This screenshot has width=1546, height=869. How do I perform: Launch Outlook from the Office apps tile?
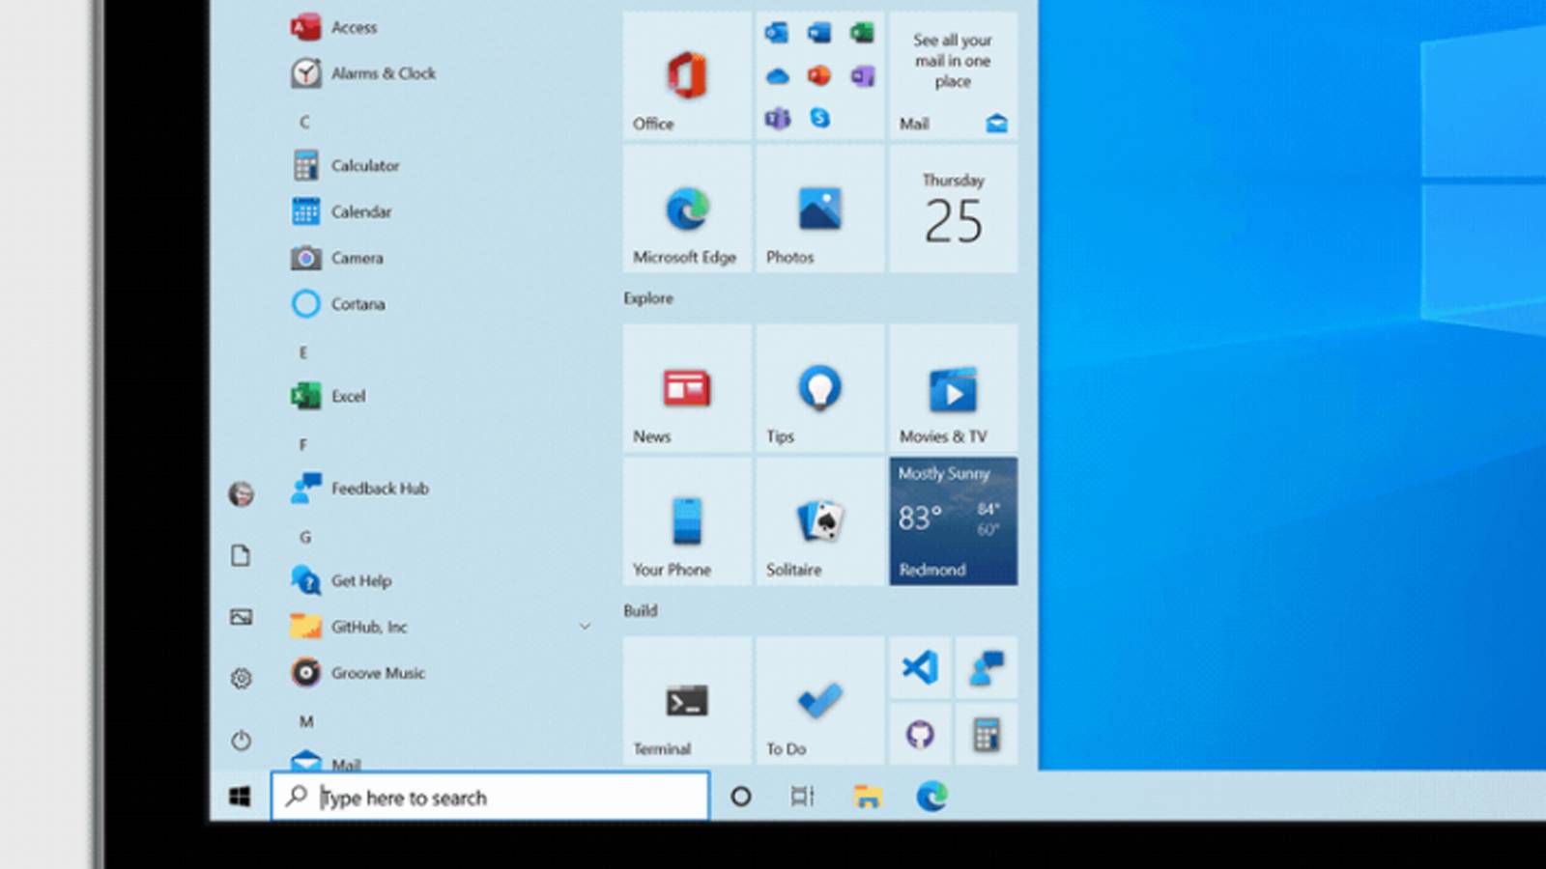pos(777,33)
